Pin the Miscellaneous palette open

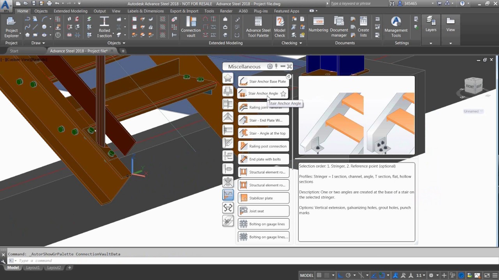276,66
